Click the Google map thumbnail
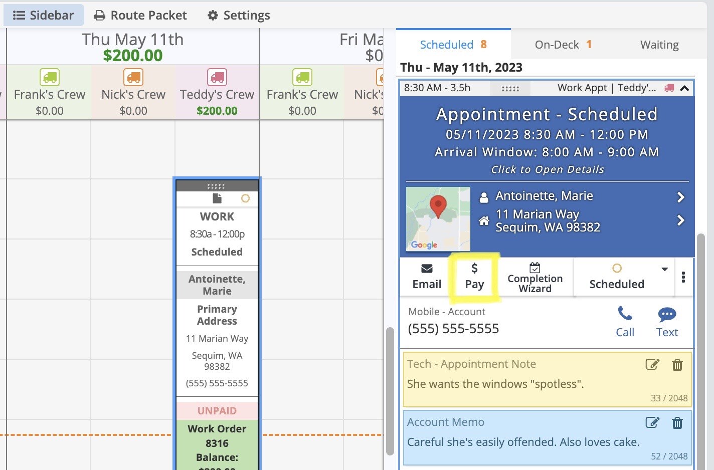714x470 pixels. [438, 218]
